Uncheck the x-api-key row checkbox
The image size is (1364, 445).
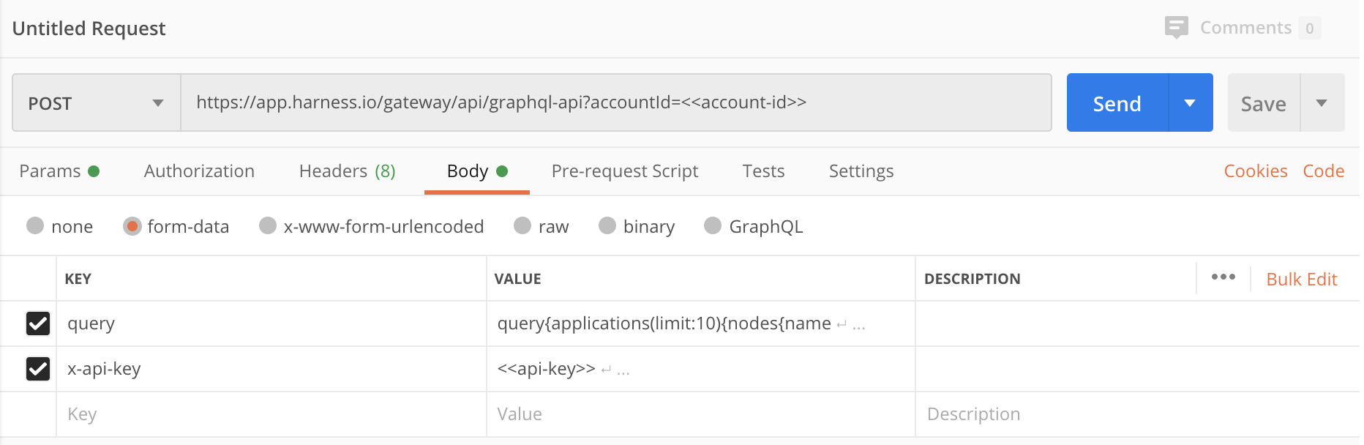point(38,369)
